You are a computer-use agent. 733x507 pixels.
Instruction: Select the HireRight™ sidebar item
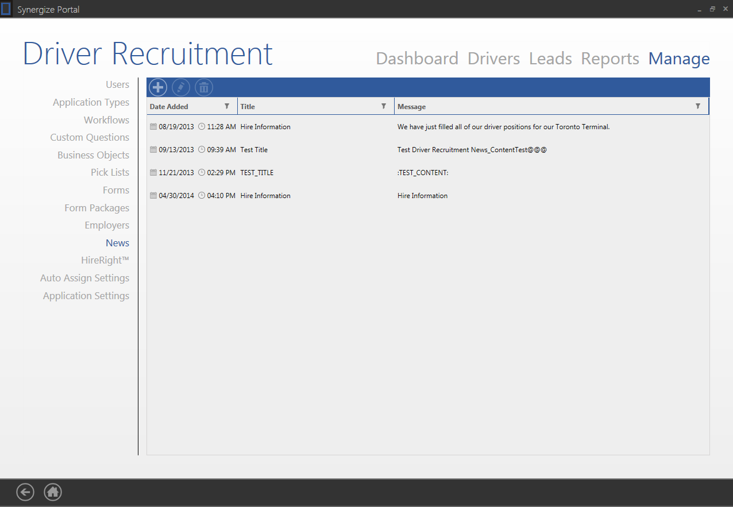105,260
